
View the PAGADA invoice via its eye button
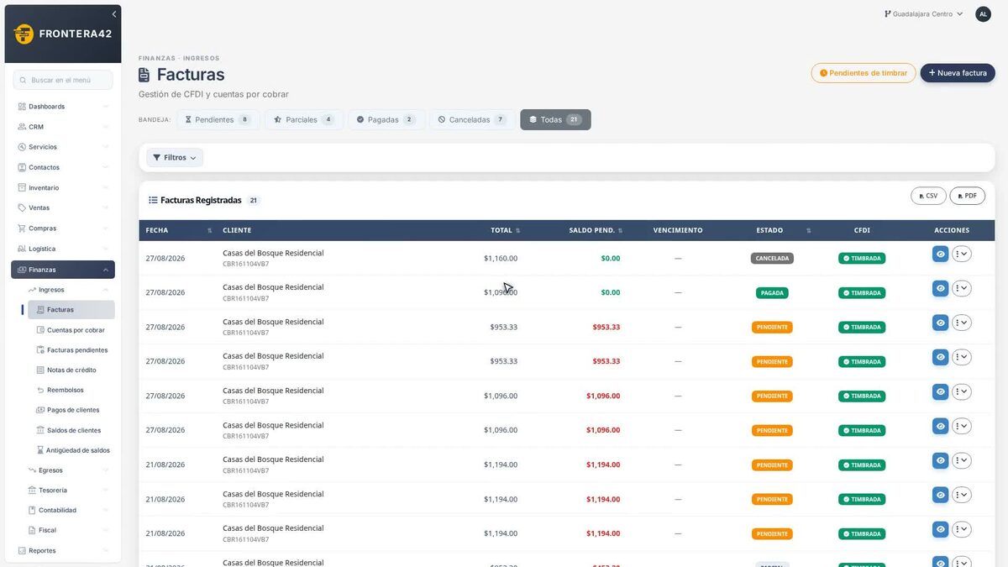940,288
